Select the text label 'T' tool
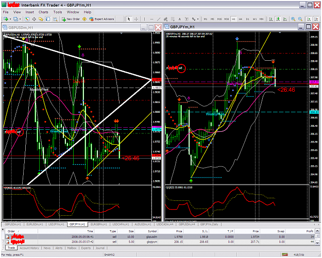Viewport: 322px width, 258px height. pyautogui.click(x=187, y=19)
